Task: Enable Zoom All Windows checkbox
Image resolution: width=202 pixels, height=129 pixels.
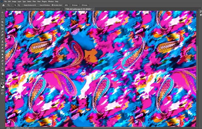Action: click(x=39, y=5)
